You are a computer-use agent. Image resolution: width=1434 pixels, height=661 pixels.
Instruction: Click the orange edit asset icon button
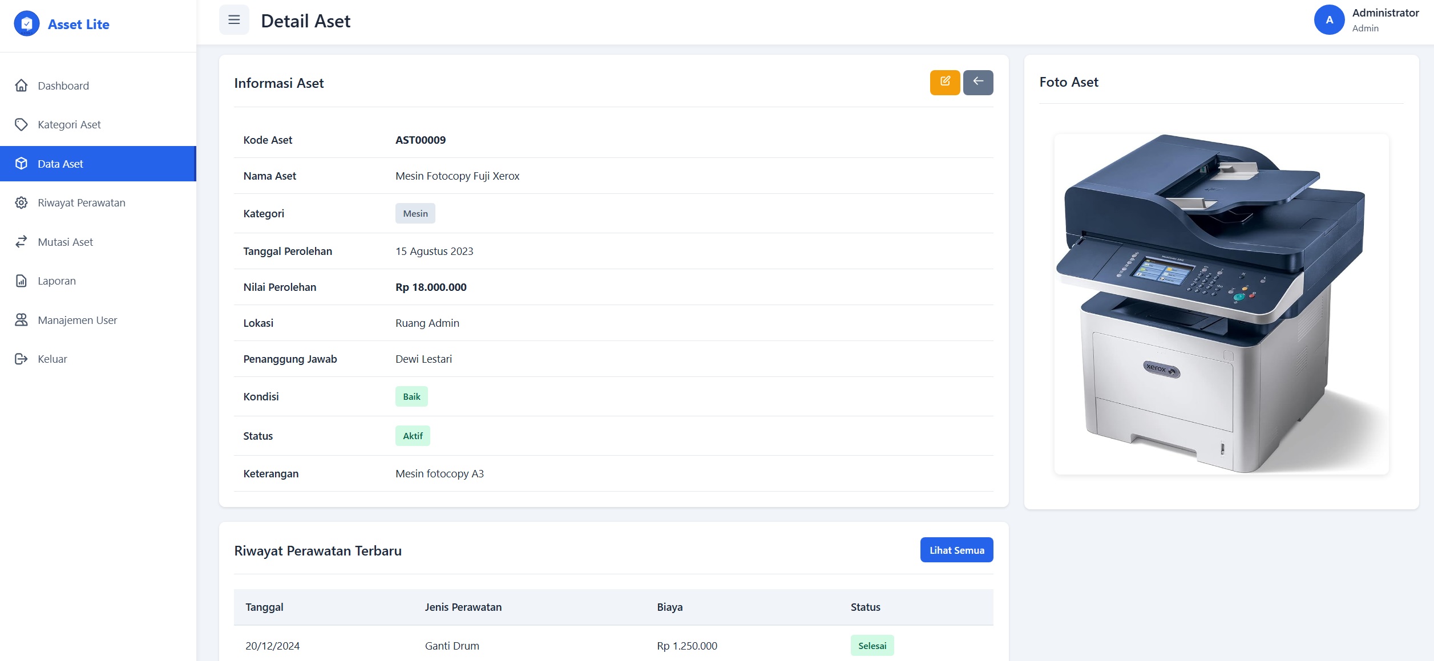(x=944, y=82)
